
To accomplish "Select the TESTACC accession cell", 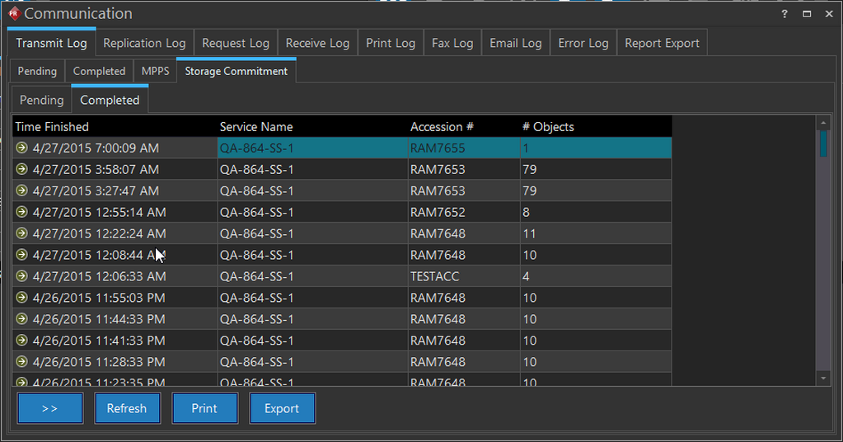I will [x=435, y=277].
